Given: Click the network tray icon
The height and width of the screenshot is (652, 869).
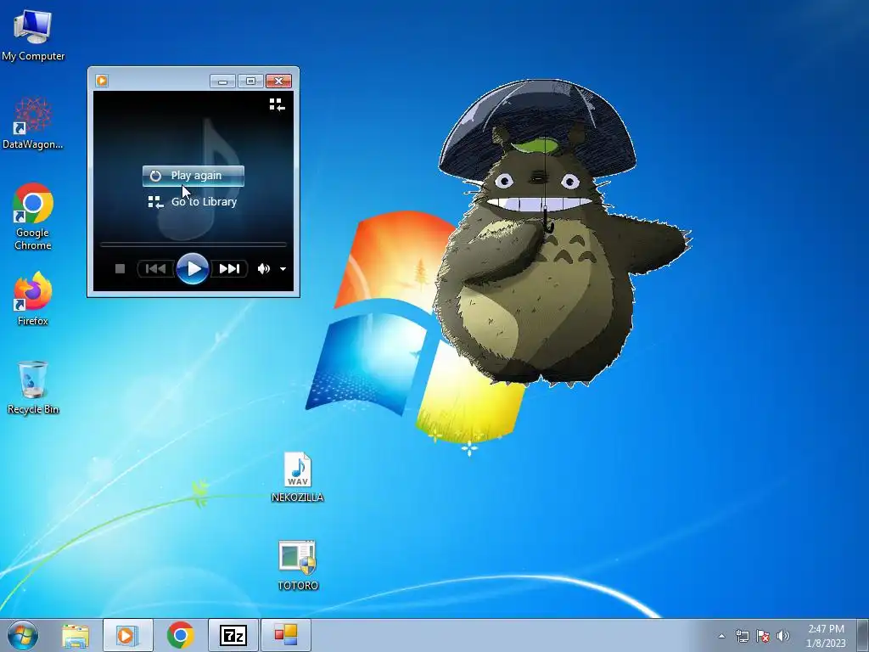Looking at the screenshot, I should point(742,636).
